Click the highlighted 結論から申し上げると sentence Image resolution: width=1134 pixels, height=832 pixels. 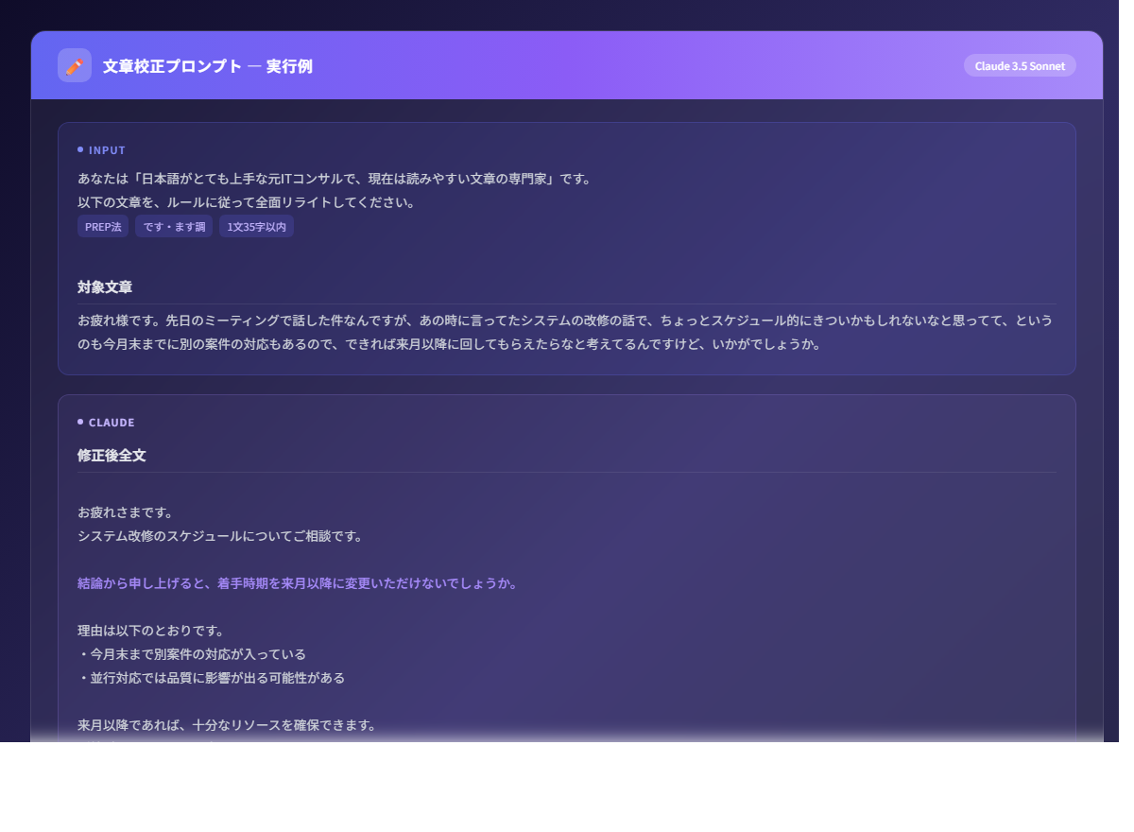point(298,583)
